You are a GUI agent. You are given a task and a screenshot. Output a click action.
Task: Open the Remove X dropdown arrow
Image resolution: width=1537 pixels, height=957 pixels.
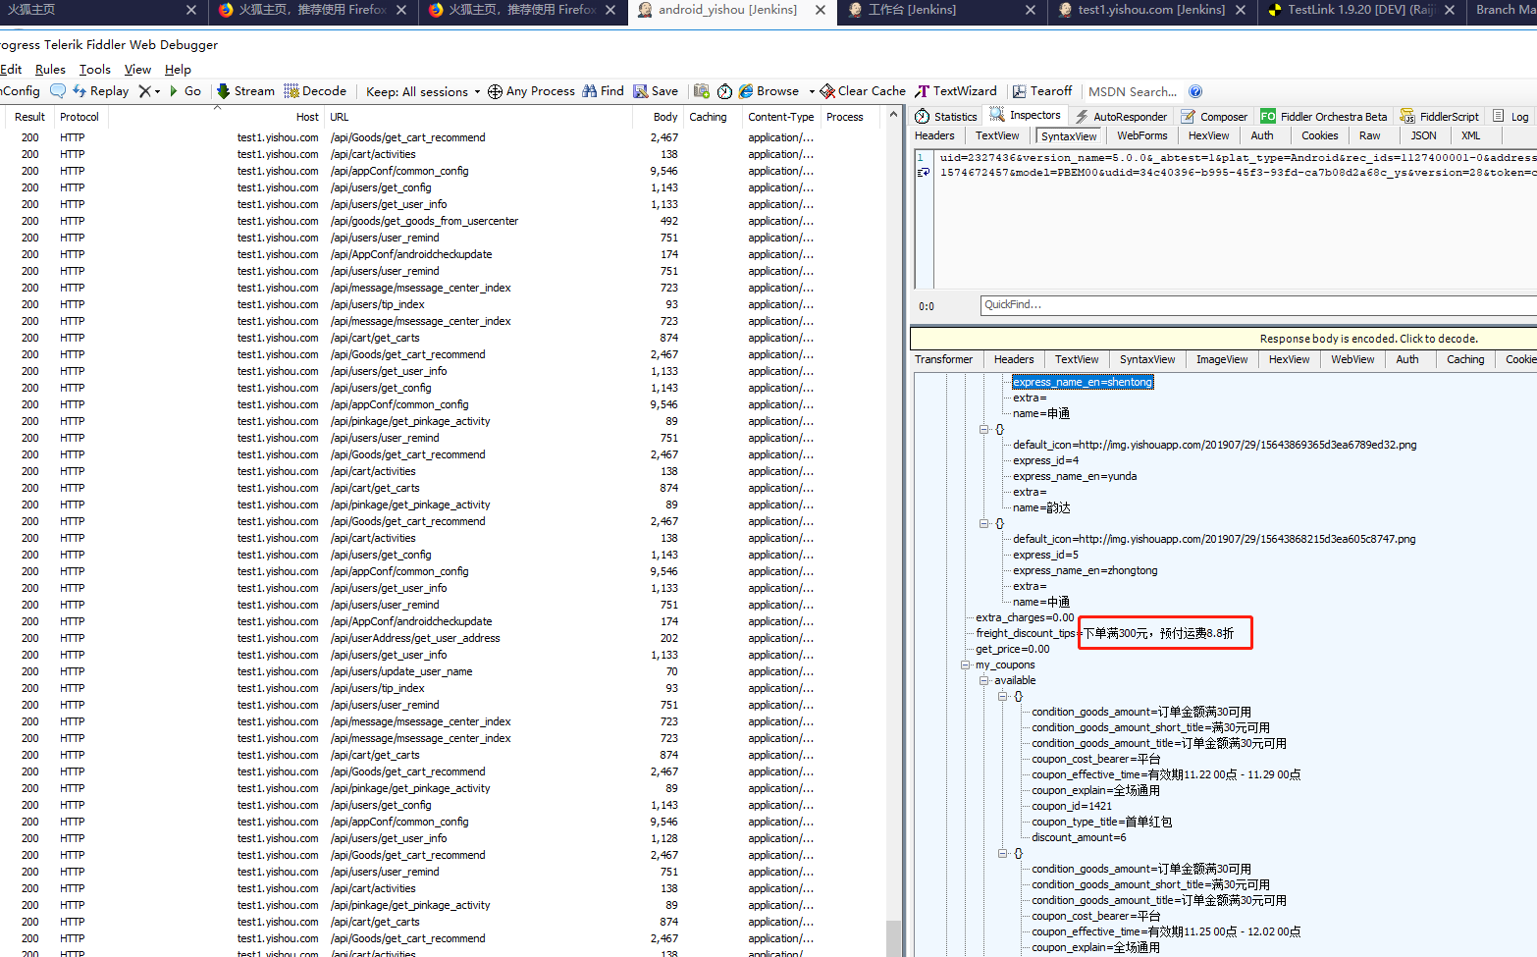pos(157,91)
